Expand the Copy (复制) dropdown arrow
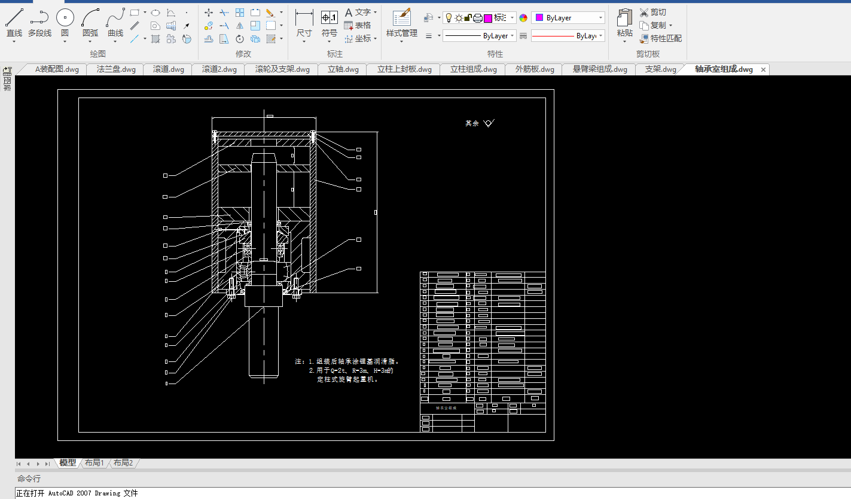Screen dimensions: 851x499 (670, 26)
